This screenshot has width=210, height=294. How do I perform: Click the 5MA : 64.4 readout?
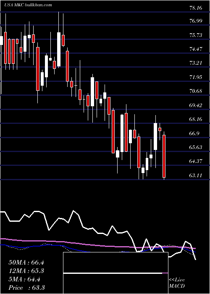(x=24, y=279)
